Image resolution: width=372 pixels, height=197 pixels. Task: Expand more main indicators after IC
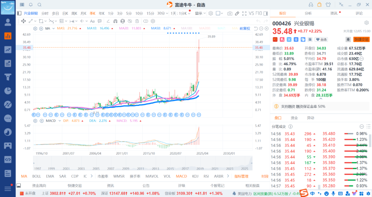[92, 176]
